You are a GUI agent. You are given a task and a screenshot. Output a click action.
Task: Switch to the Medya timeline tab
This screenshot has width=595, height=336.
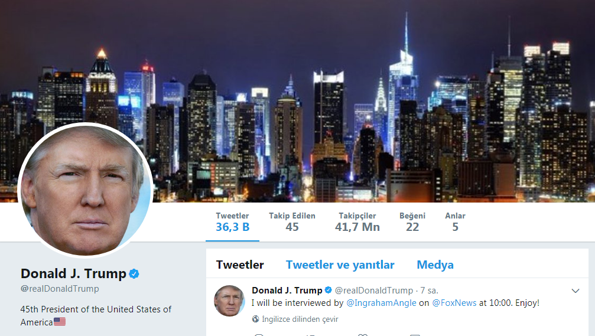pos(435,265)
